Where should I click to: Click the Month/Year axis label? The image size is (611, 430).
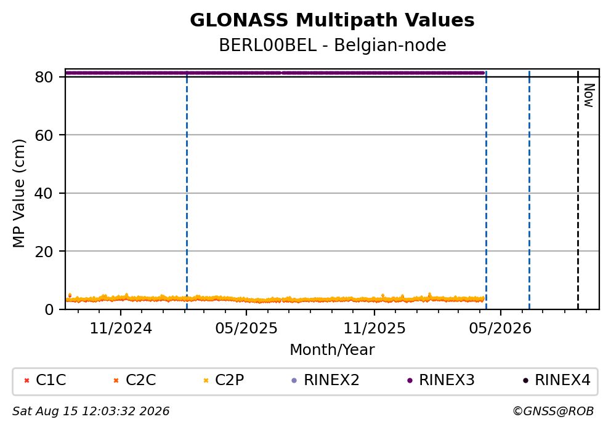[x=333, y=350]
